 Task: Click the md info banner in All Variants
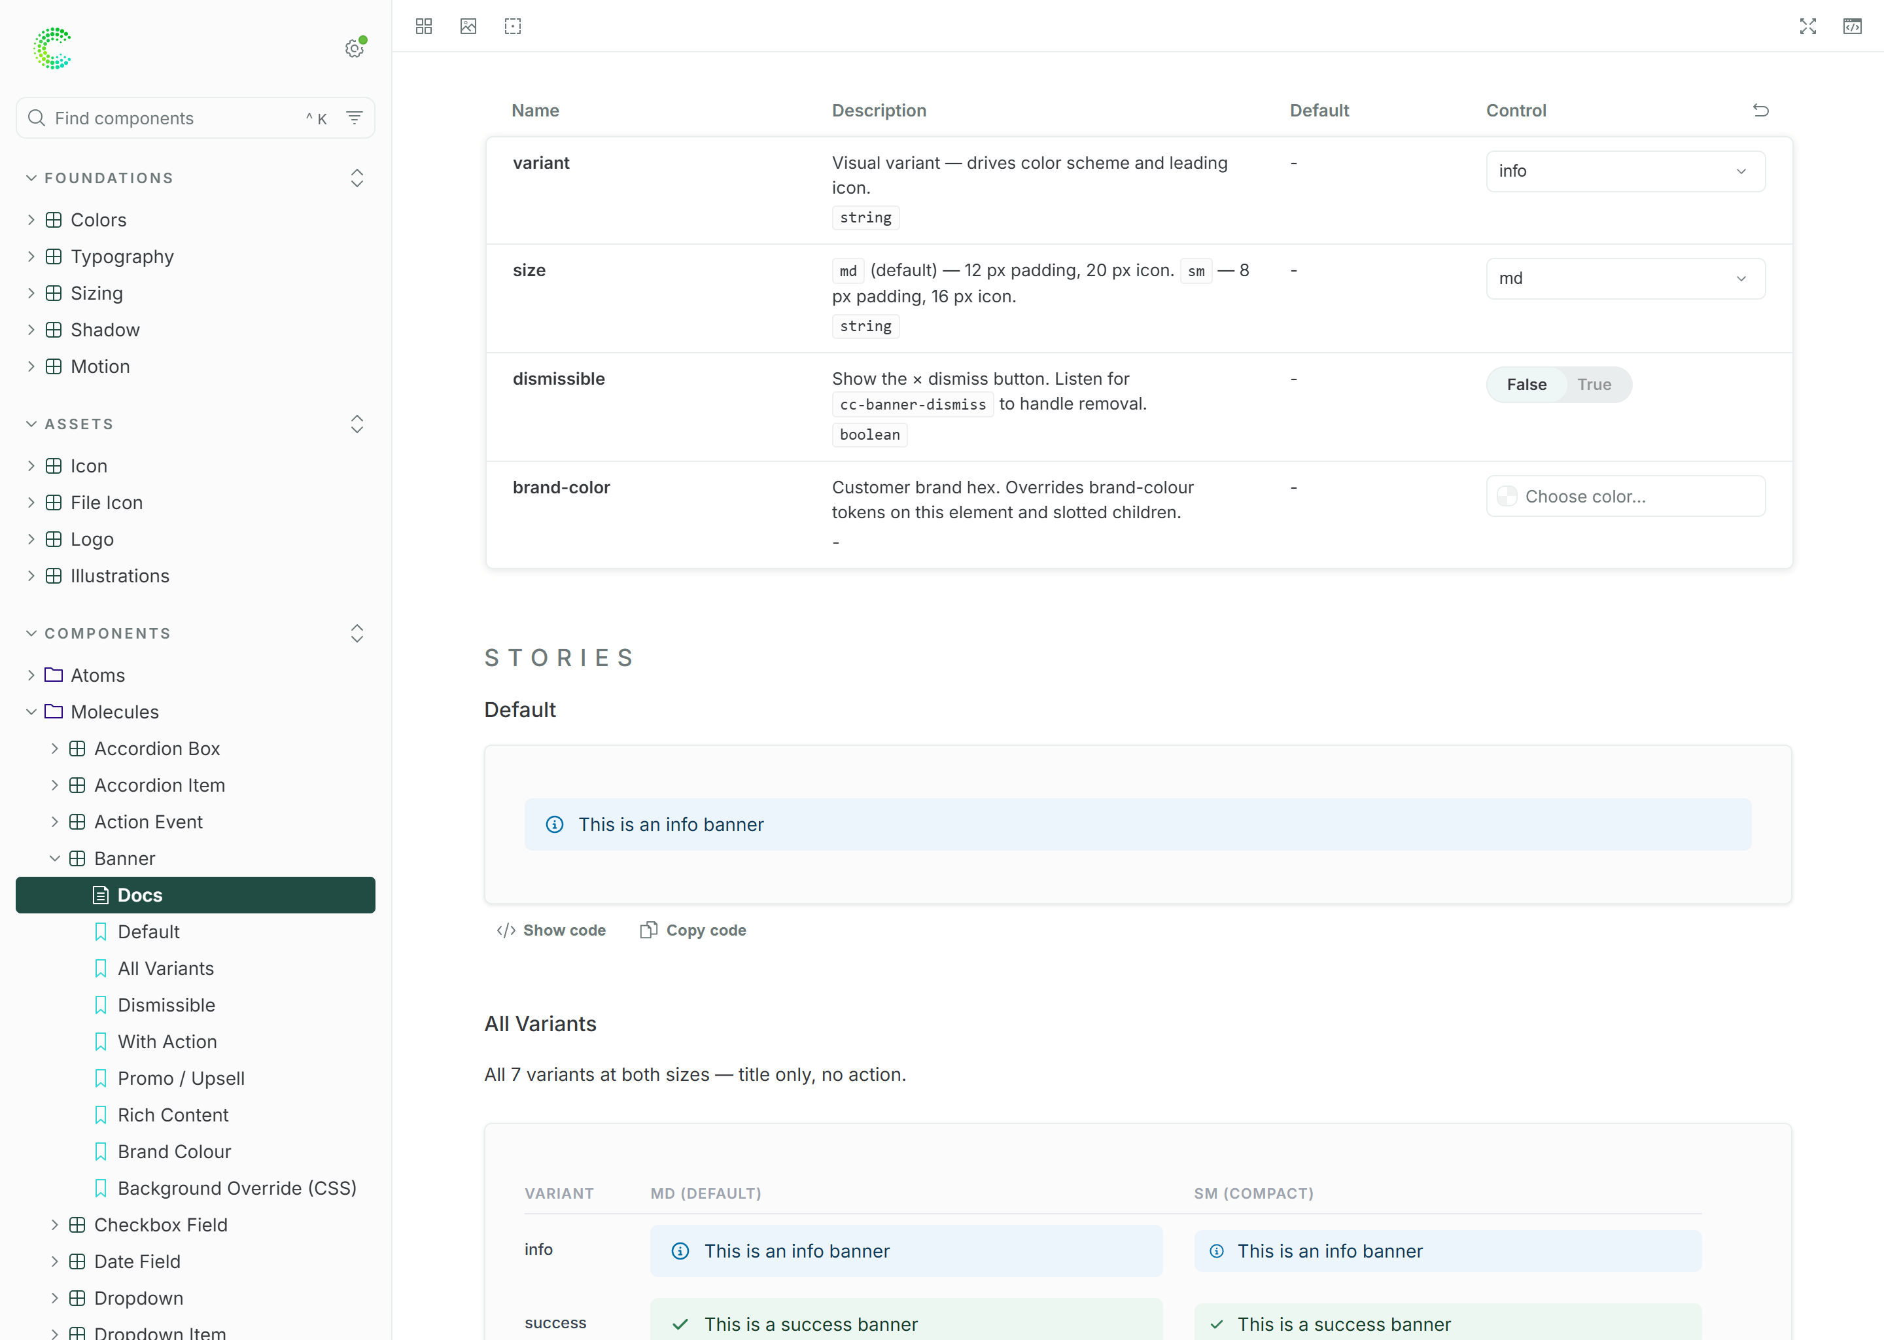click(x=907, y=1251)
